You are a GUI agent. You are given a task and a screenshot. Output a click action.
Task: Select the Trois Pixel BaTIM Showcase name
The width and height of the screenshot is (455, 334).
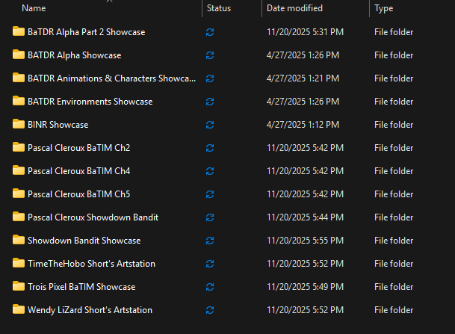81,287
